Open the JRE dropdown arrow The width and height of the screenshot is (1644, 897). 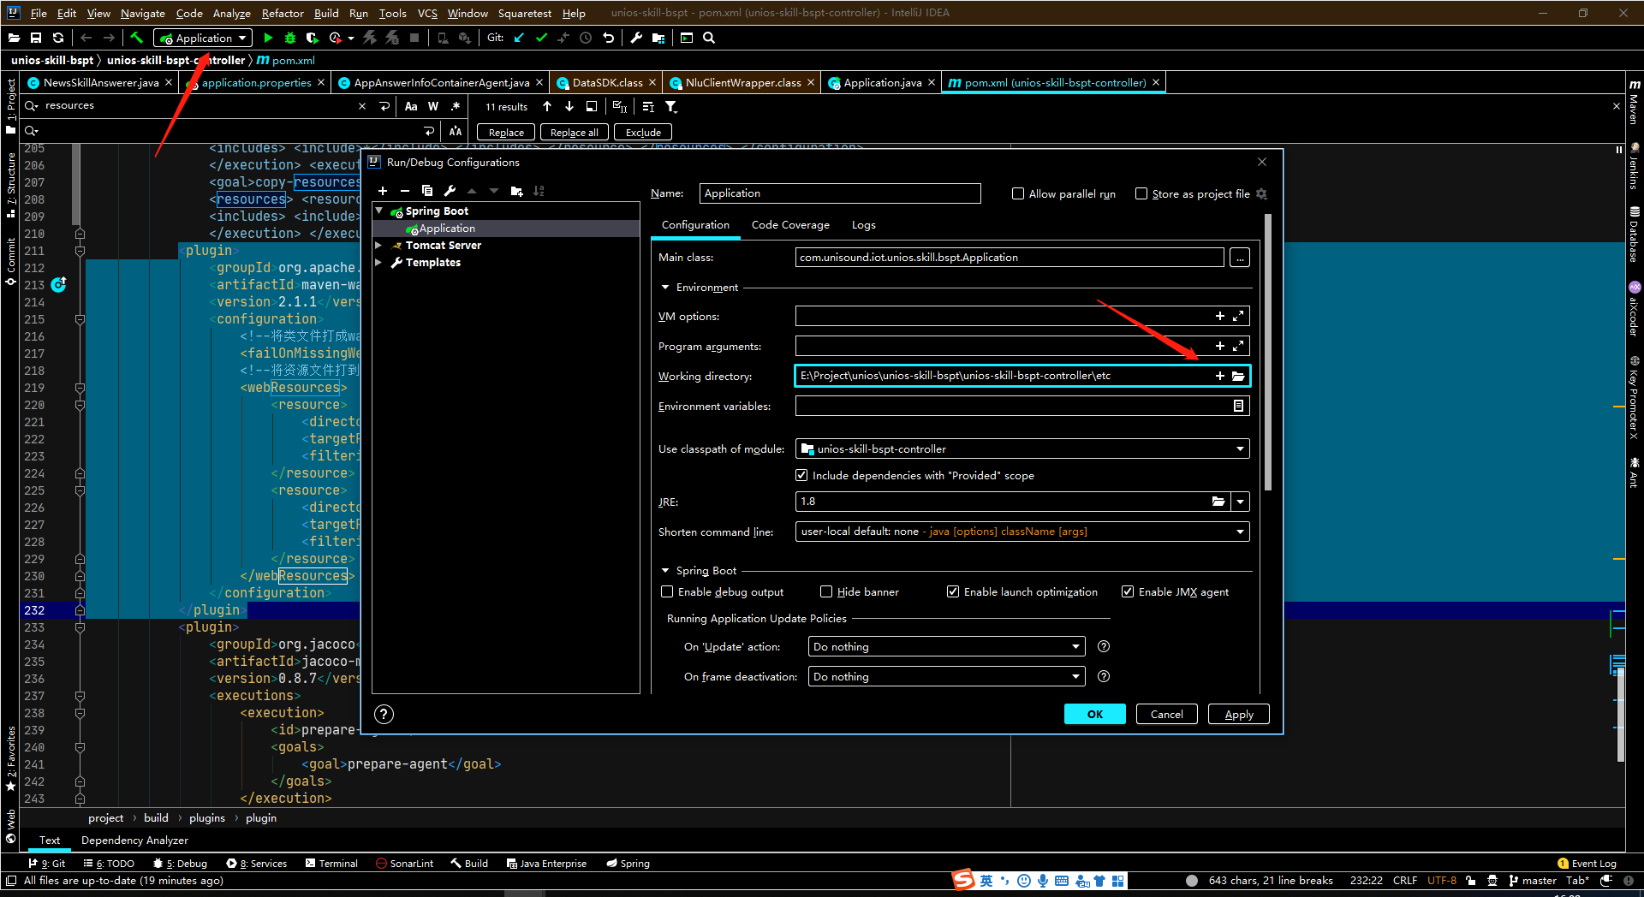pos(1240,502)
